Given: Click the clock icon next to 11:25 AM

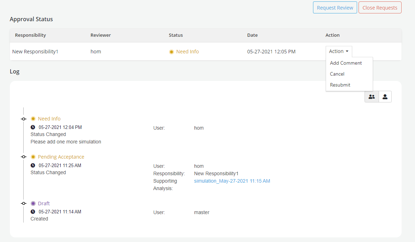Looking at the screenshot, I should click(33, 165).
